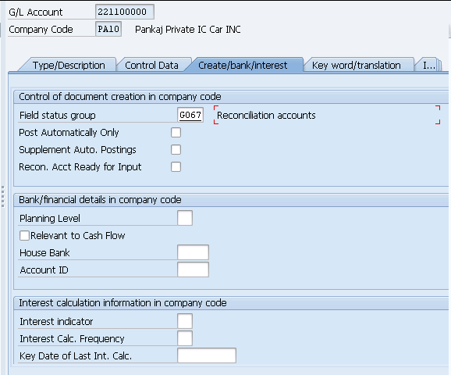
Task: Click the Planning Level input box
Action: [185, 218]
